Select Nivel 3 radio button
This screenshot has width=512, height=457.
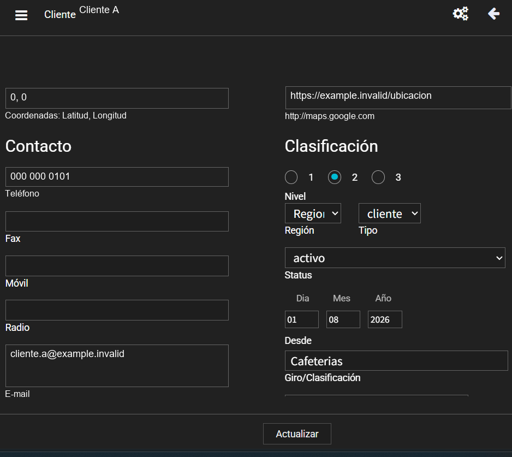(x=378, y=177)
